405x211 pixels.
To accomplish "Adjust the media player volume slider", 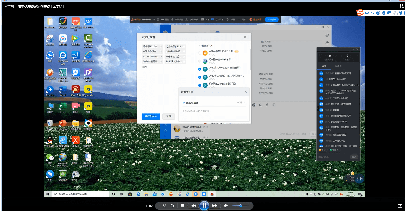I will click(240, 206).
